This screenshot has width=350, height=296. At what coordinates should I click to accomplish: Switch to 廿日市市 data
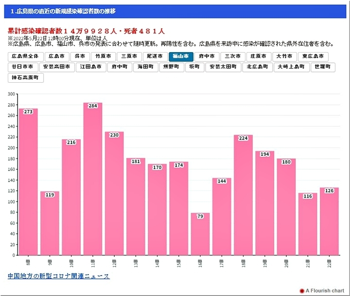[23, 67]
